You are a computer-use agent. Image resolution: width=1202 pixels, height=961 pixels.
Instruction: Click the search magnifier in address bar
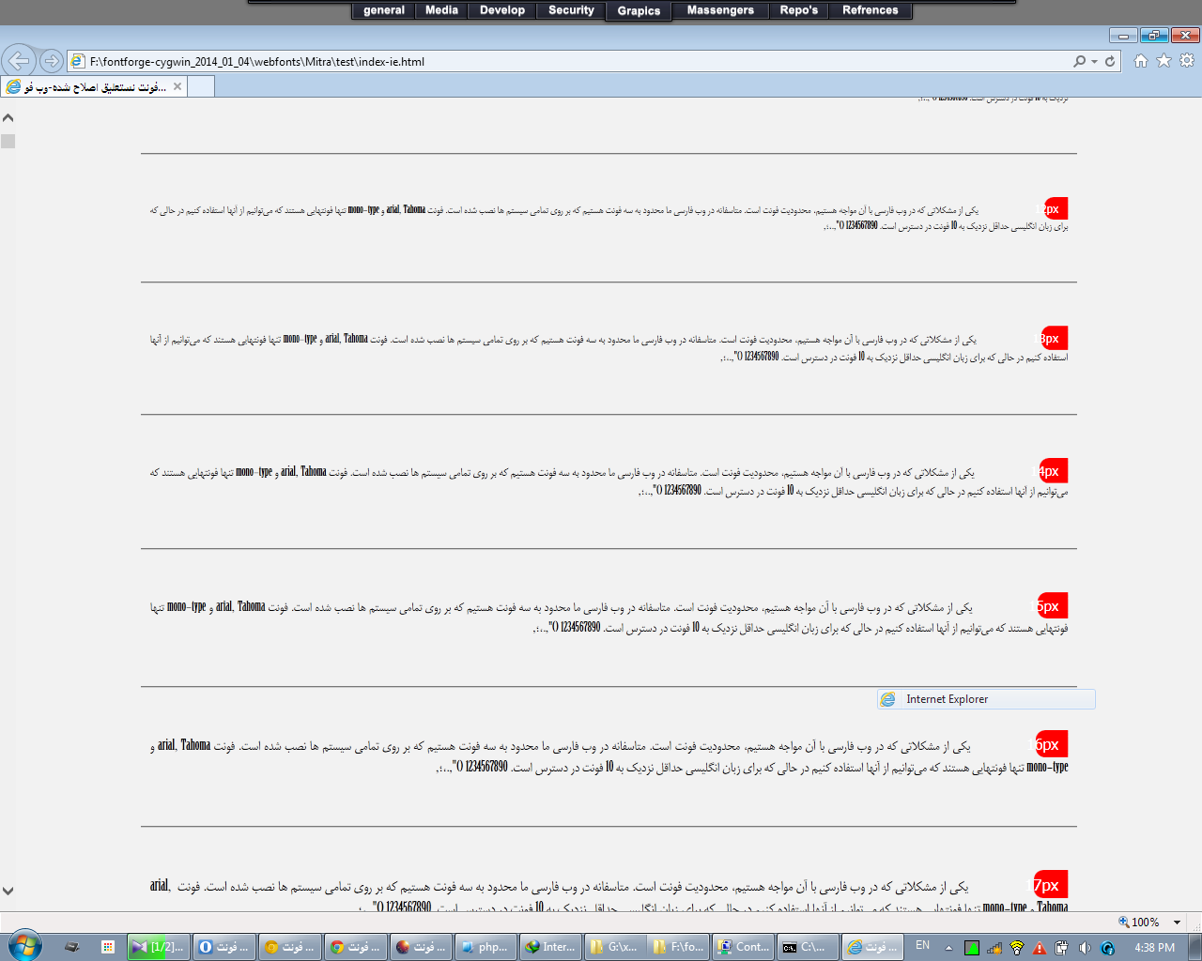click(1080, 61)
